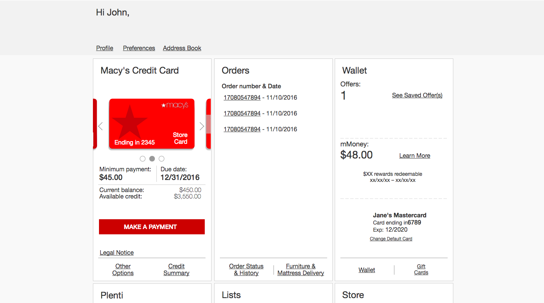Click the minimum payment value $45.00
Viewport: 544px width, 303px height.
111,177
